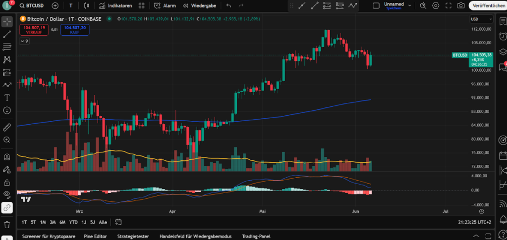Click the red VERKAUF sell button

pyautogui.click(x=34, y=29)
